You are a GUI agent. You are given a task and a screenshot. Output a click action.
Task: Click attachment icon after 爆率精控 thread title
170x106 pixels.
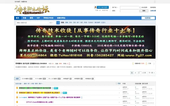click(x=82, y=98)
